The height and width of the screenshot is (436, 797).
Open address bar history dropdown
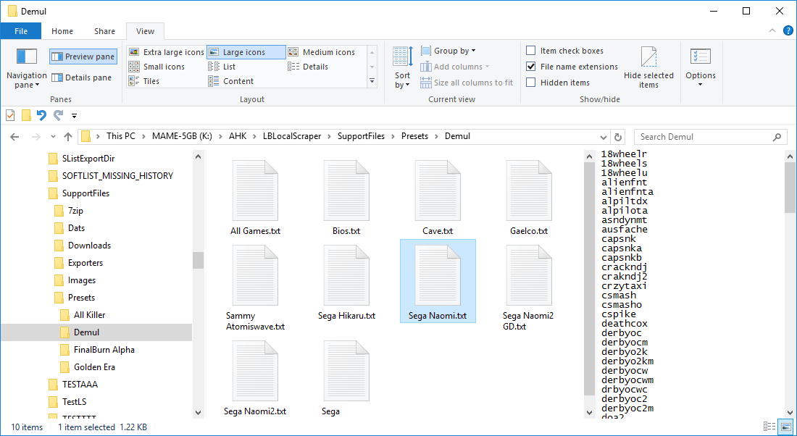tap(604, 137)
